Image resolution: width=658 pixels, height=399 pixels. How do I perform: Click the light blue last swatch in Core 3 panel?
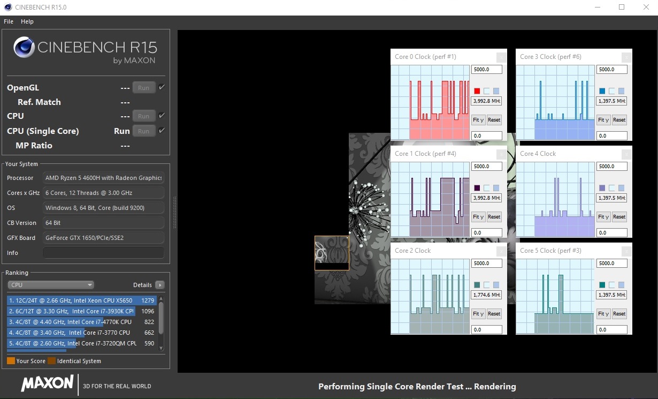tap(621, 91)
